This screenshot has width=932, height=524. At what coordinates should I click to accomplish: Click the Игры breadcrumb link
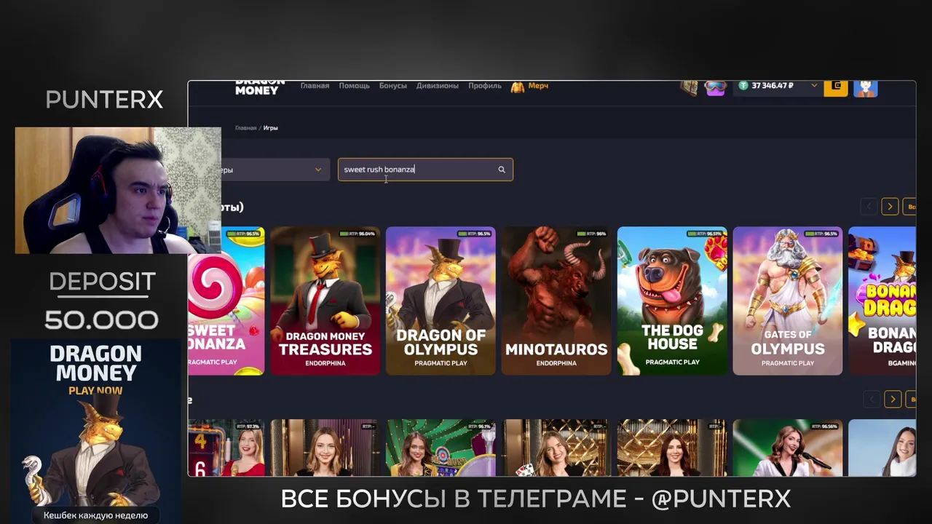(x=271, y=128)
